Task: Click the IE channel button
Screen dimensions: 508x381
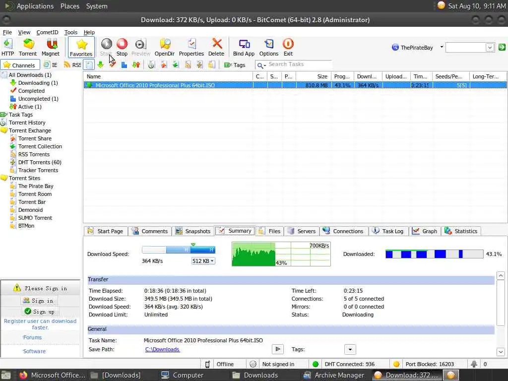Action: click(51, 65)
